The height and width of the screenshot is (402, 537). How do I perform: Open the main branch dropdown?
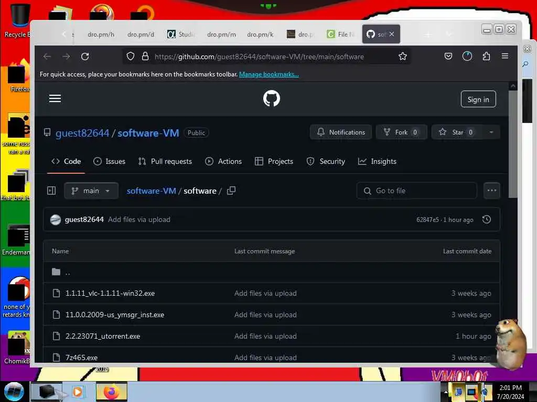[x=91, y=191]
